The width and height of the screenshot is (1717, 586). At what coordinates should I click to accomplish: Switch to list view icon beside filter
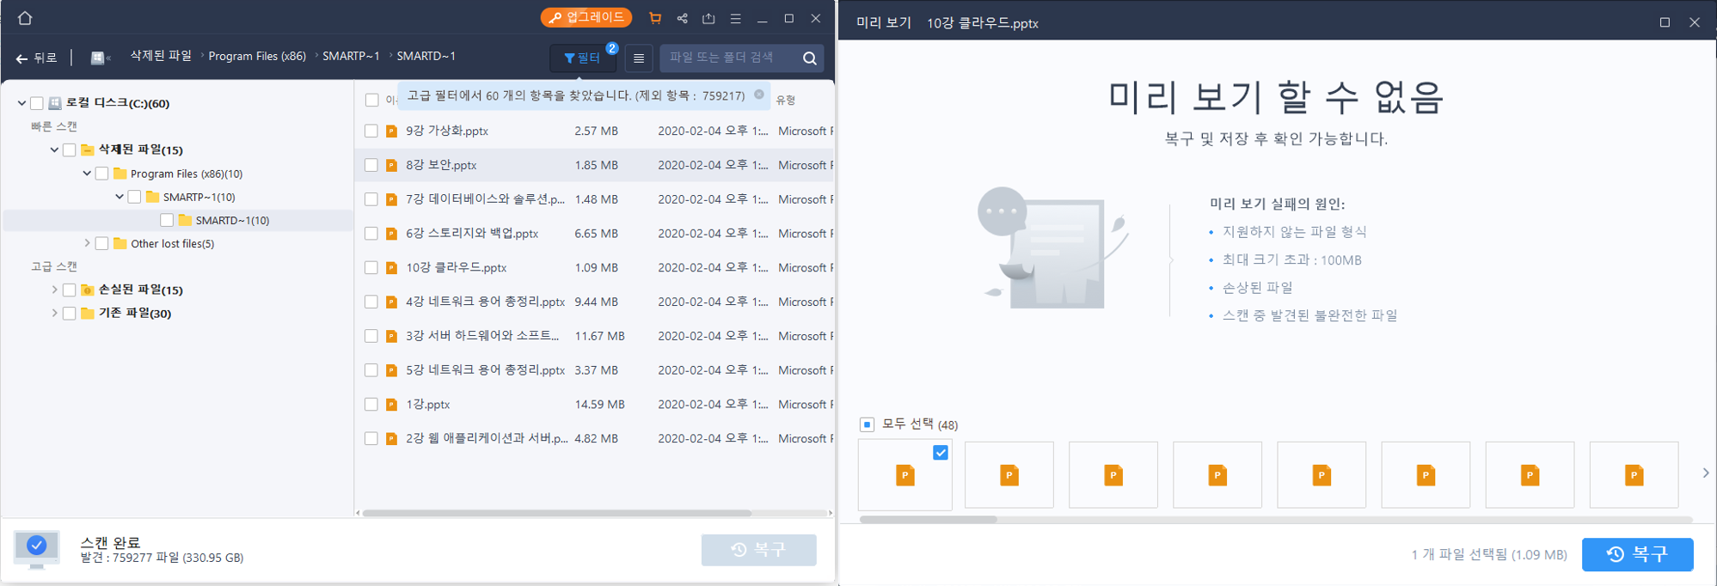639,58
